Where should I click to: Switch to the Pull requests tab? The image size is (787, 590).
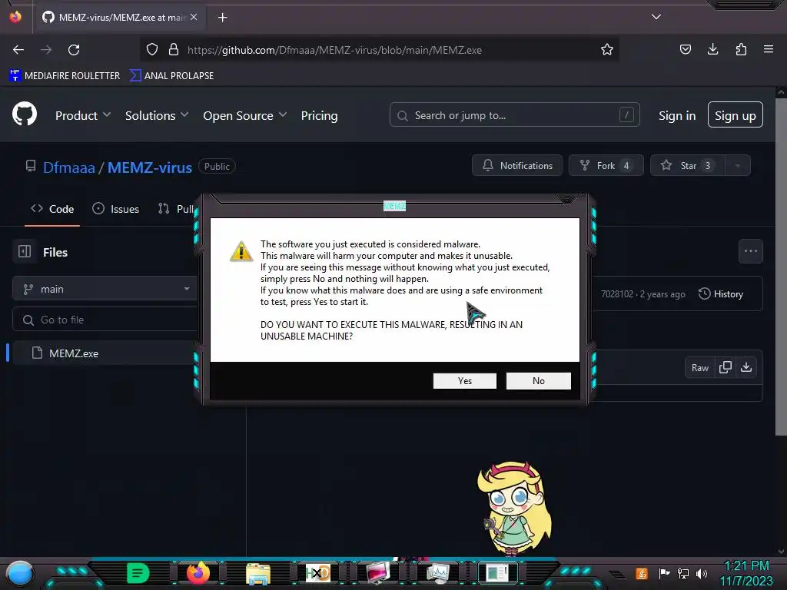click(x=176, y=209)
